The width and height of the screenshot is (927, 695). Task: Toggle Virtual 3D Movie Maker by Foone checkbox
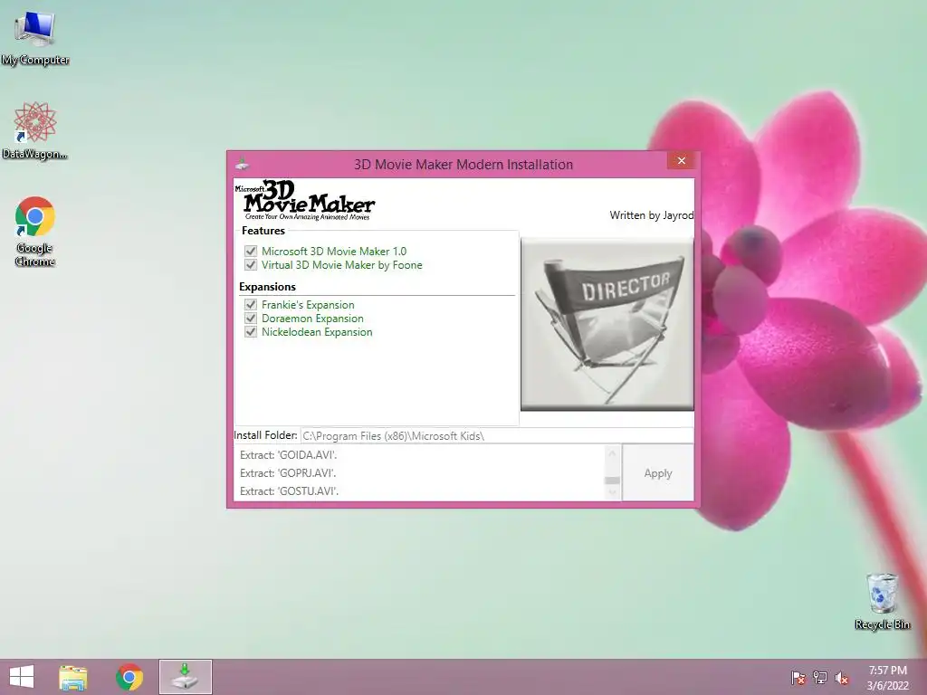[x=251, y=265]
